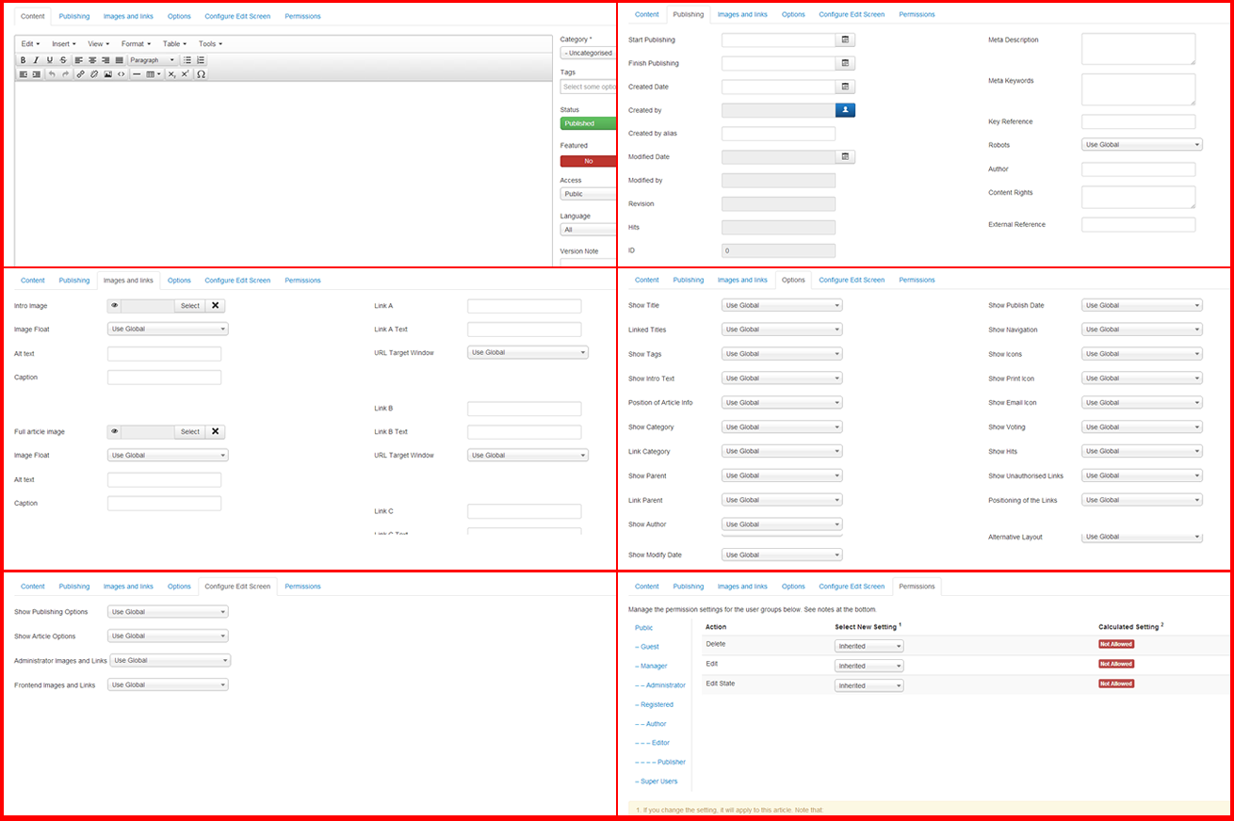
Task: Click the insert link icon in editor
Action: click(x=81, y=73)
